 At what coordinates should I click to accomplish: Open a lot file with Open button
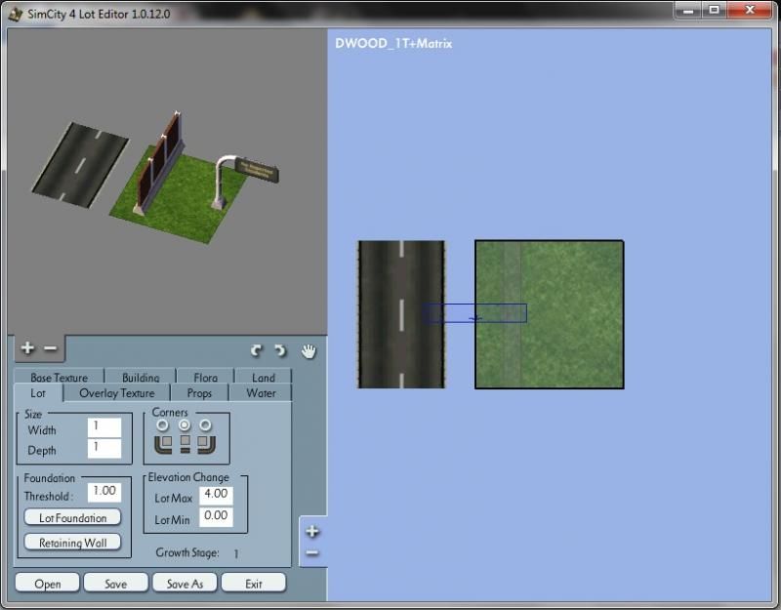click(x=47, y=583)
